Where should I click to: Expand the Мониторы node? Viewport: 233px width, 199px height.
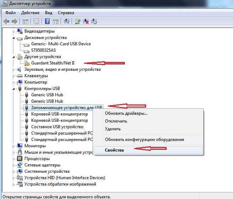(x=13, y=146)
